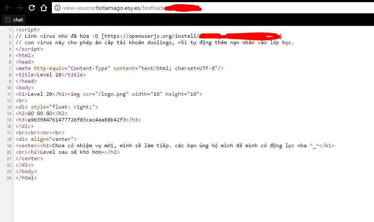This screenshot has height=222, width=374.
Task: Reload the page with refresh icon
Action: tap(32, 8)
